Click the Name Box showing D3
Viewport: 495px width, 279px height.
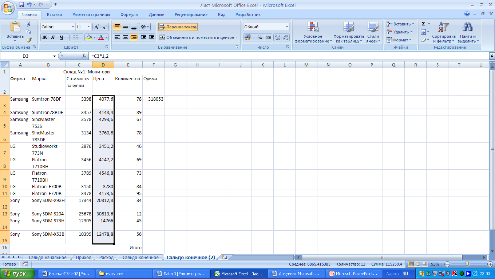click(25, 56)
